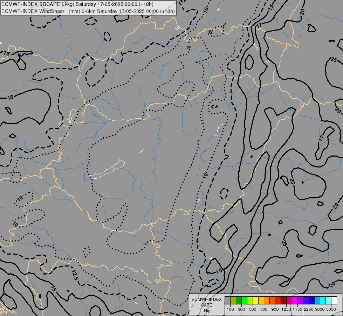Click ECMWF-INDEX text in the legend box
The height and width of the screenshot is (316, 343).
point(206,299)
